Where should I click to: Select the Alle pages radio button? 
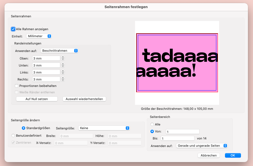[152, 124]
